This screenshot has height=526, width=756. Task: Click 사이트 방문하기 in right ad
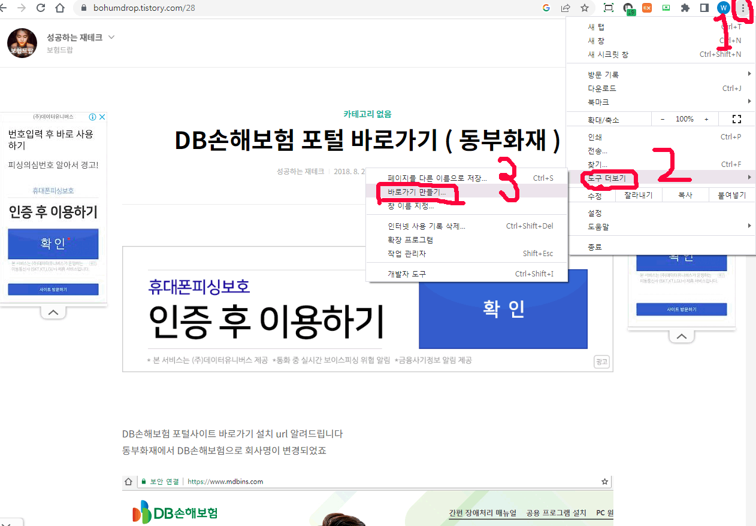click(682, 309)
